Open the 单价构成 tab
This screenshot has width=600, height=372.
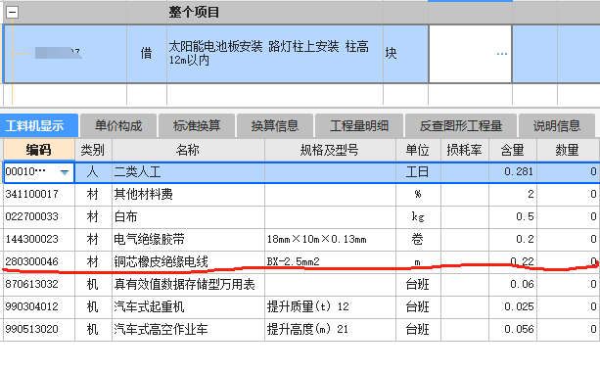pyautogui.click(x=118, y=125)
